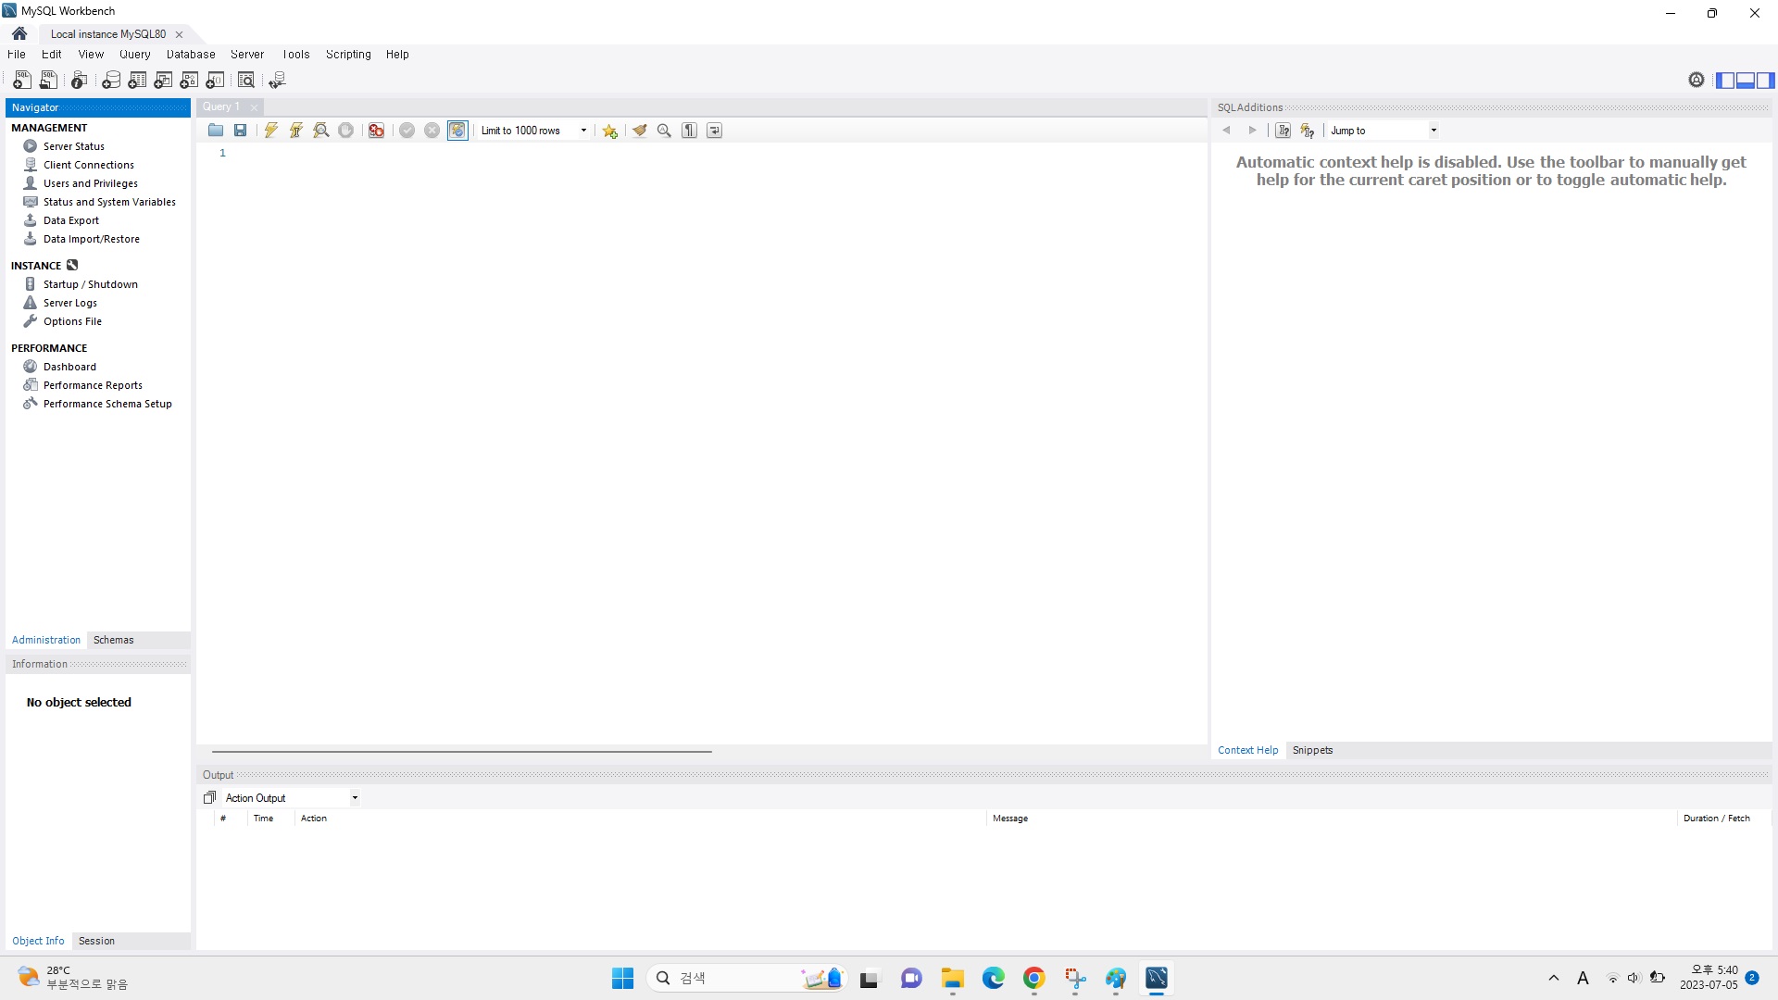Image resolution: width=1778 pixels, height=1000 pixels.
Task: Stop the running query icon
Action: [345, 131]
